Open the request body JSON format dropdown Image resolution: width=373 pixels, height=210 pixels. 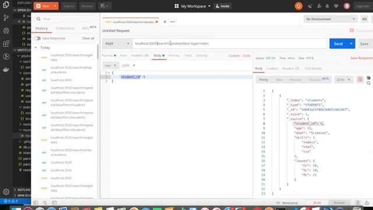(x=128, y=65)
